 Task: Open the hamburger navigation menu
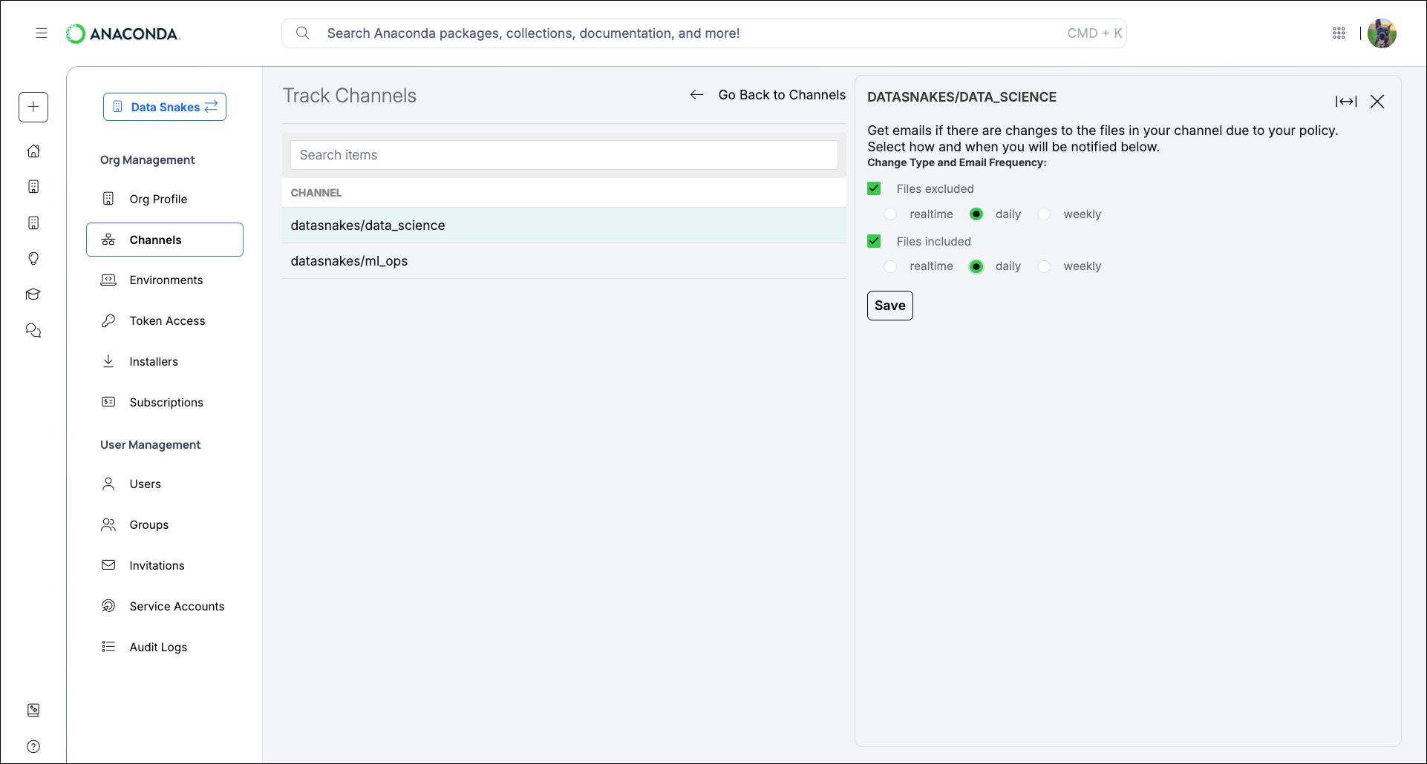pyautogui.click(x=42, y=33)
